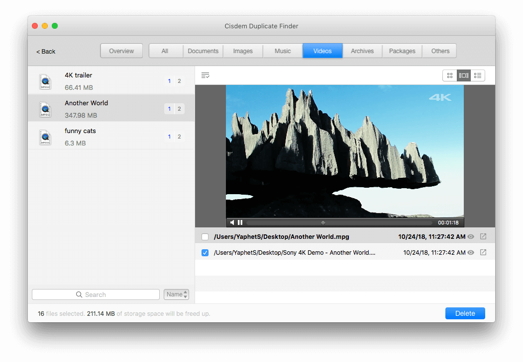Switch to the Images tab
Image resolution: width=523 pixels, height=362 pixels.
(x=243, y=51)
